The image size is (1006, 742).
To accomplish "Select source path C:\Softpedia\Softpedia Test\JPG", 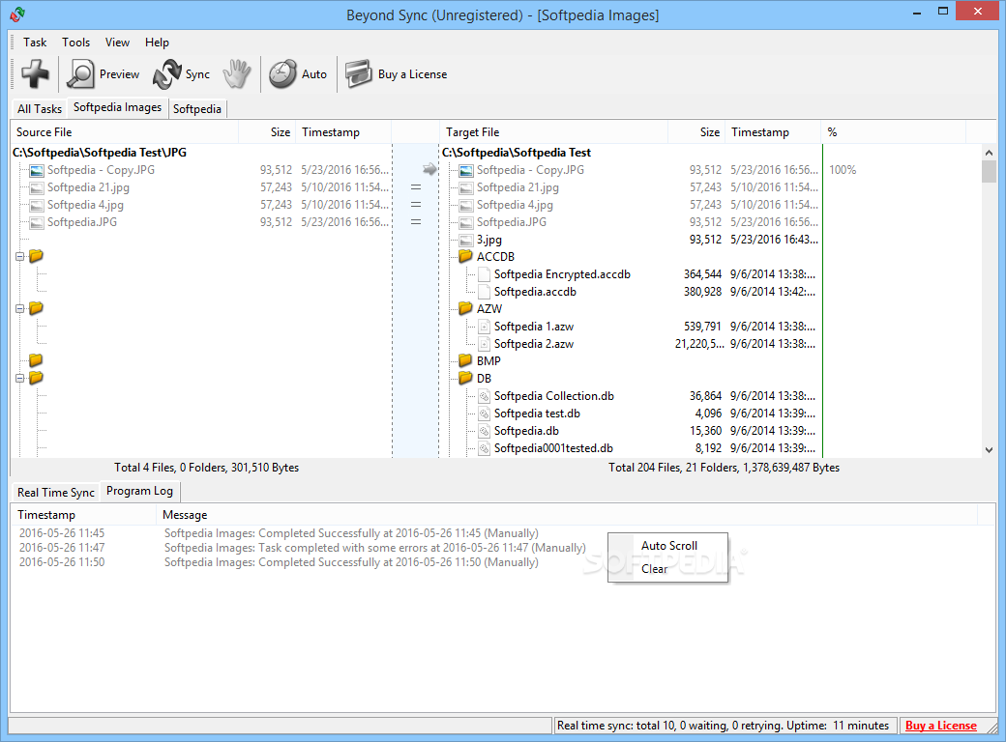I will pos(100,153).
